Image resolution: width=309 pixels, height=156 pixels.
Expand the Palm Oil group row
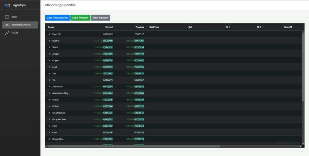[49, 34]
